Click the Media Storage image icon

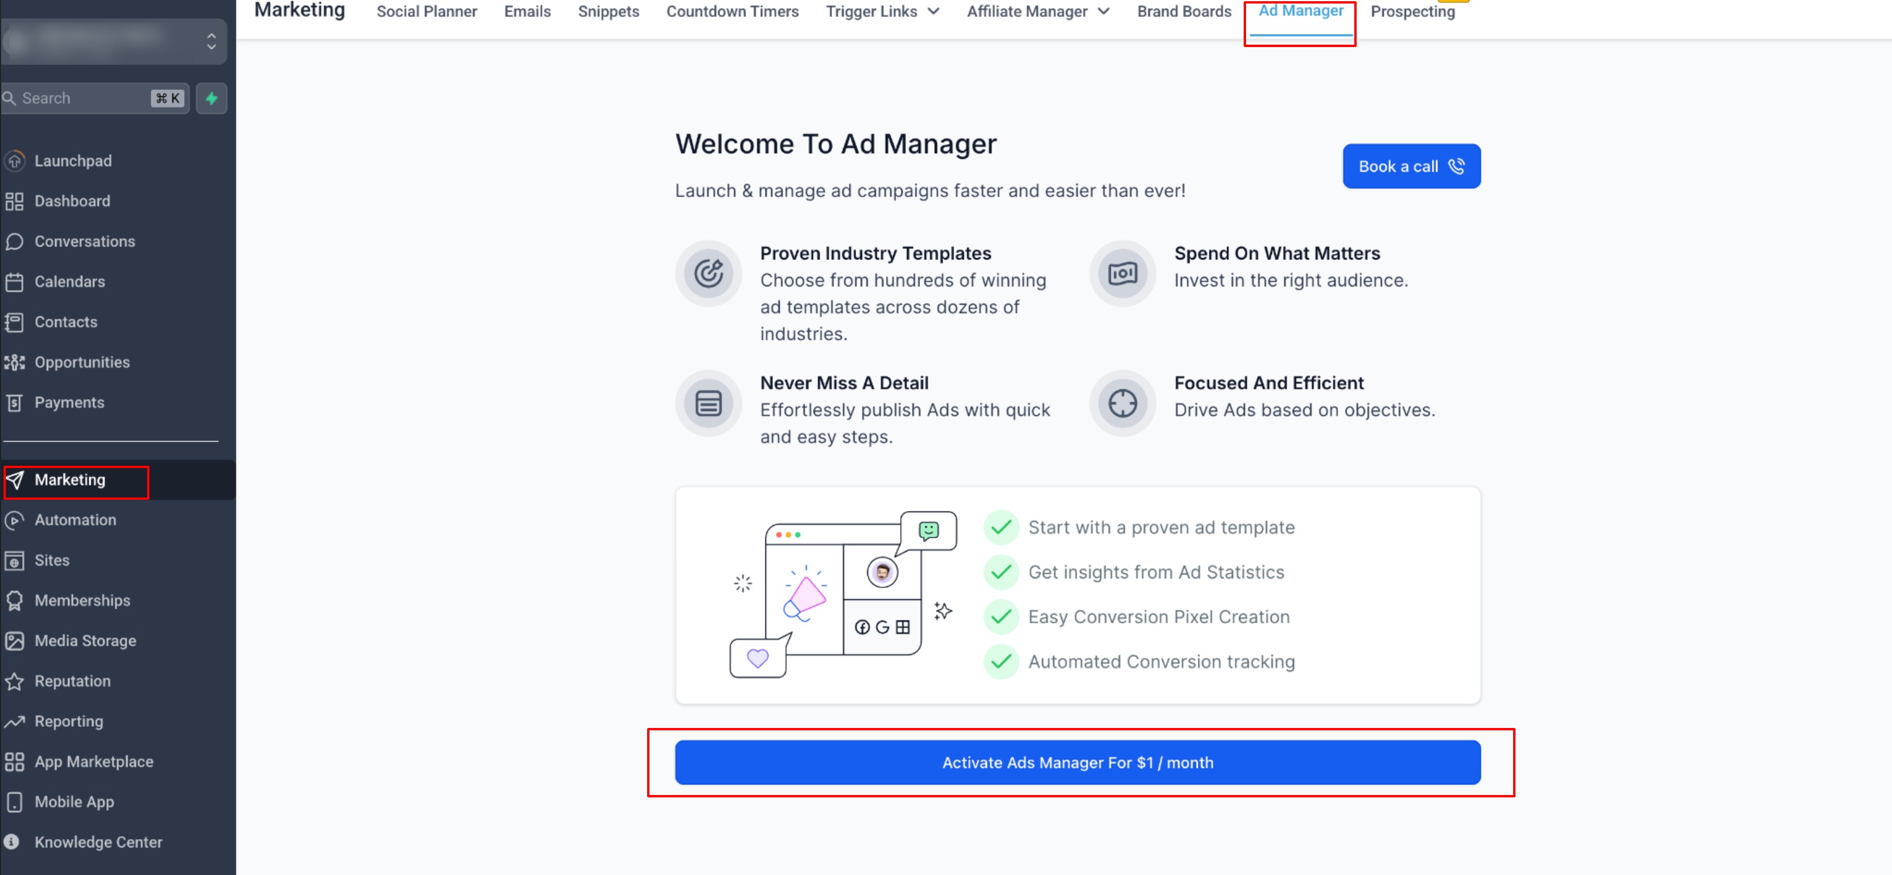tap(15, 641)
